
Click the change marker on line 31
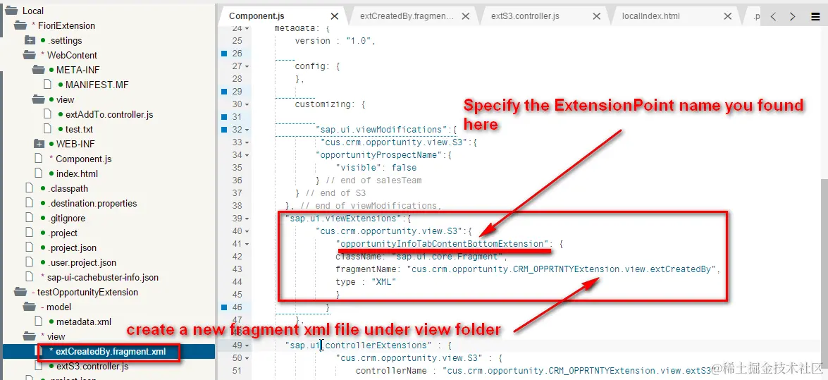point(224,117)
